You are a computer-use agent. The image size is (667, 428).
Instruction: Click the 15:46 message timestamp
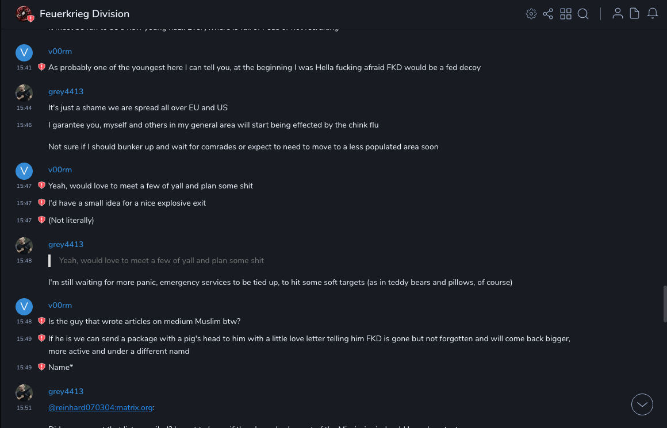click(24, 125)
